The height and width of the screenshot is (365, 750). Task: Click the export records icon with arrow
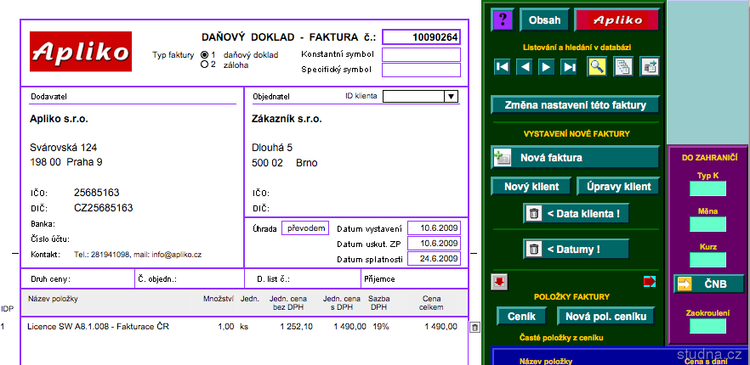click(650, 66)
